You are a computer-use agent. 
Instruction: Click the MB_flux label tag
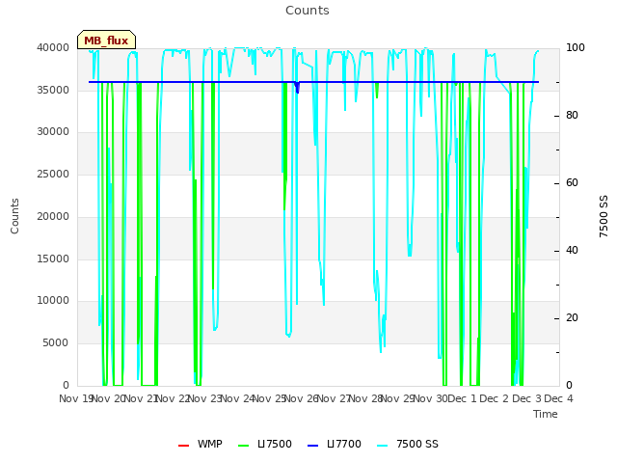coord(106,40)
